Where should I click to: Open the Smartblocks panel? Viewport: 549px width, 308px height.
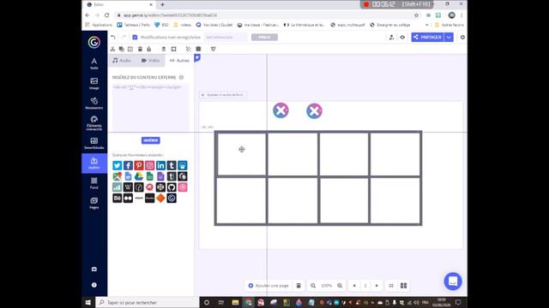94,143
